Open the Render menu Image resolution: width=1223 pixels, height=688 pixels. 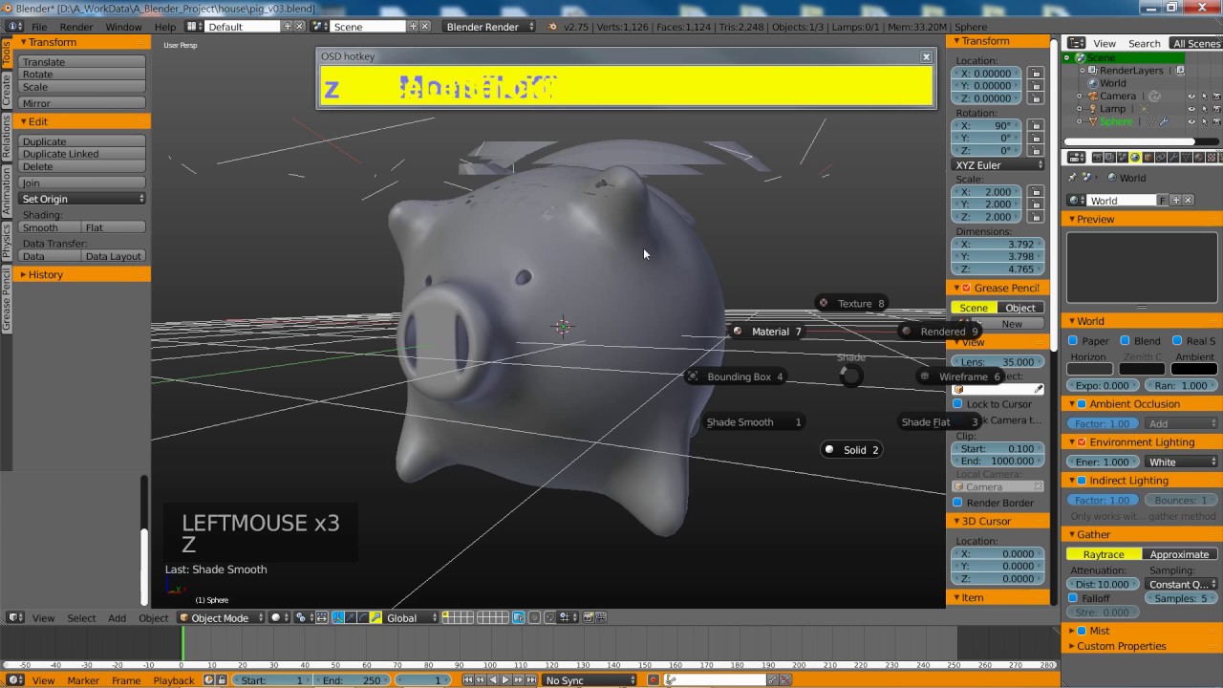point(76,27)
